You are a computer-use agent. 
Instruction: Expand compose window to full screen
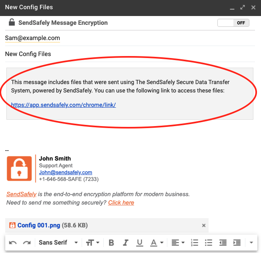pos(243,7)
